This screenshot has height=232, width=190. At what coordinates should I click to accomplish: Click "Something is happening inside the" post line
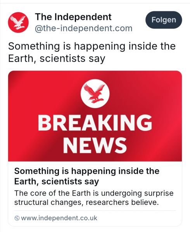pyautogui.click(x=92, y=46)
